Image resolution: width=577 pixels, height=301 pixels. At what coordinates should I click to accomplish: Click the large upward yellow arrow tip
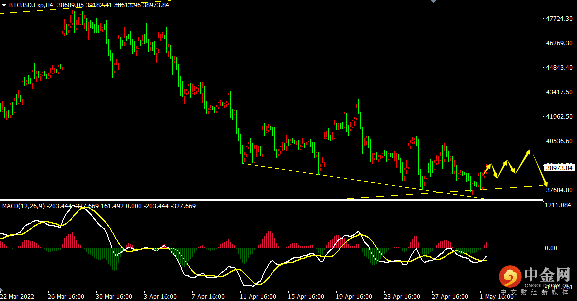pyautogui.click(x=529, y=151)
